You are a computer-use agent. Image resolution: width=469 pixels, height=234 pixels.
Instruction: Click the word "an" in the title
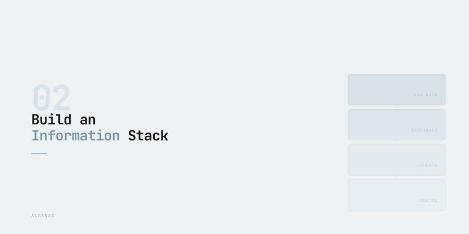(88, 120)
